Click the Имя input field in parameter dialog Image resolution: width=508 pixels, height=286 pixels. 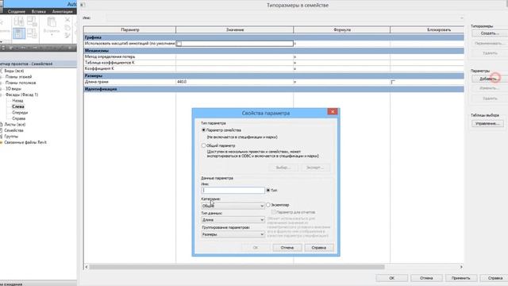point(233,191)
